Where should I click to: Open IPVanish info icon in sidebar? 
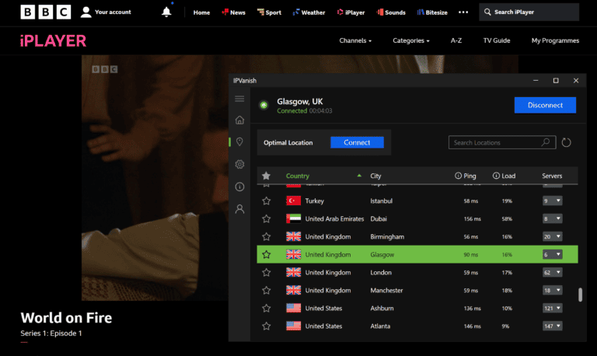coord(239,187)
